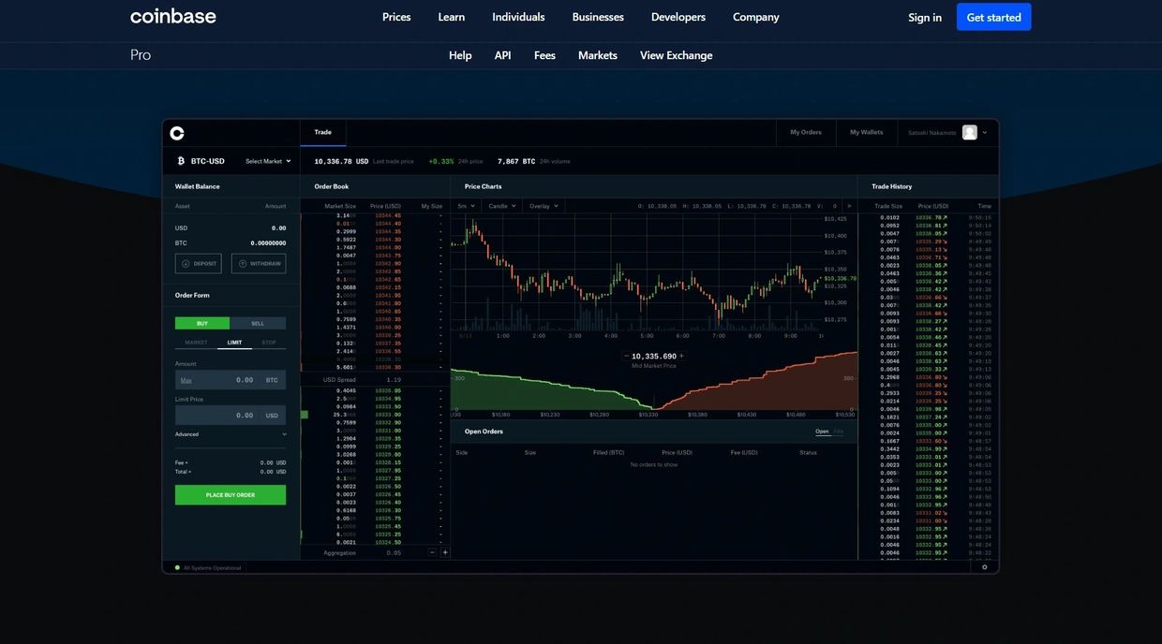The image size is (1162, 644).
Task: Open the Developers menu in the top navigation
Action: pos(678,17)
